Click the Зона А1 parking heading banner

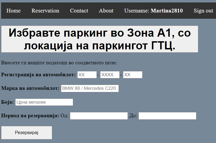(x=100, y=39)
